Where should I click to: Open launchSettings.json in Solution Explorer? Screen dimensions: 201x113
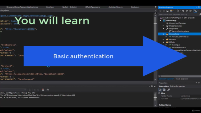180,31
